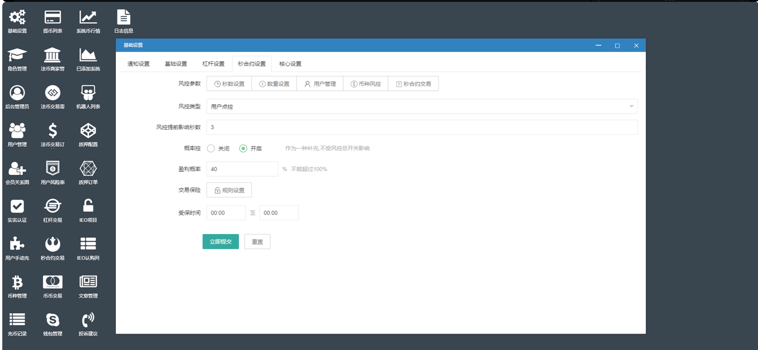
Task: Open the IEO项目 unlock icon
Action: click(88, 206)
